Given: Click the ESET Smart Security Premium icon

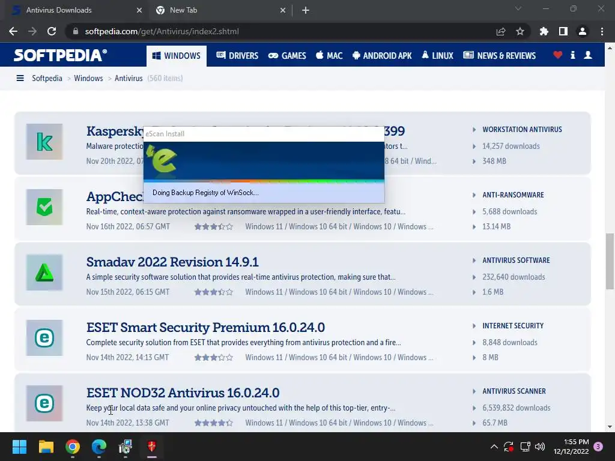Looking at the screenshot, I should point(44,338).
